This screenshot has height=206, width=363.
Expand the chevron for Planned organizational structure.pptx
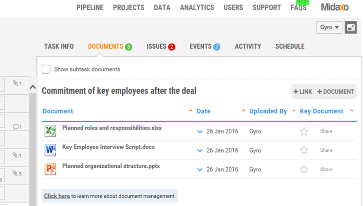click(200, 170)
